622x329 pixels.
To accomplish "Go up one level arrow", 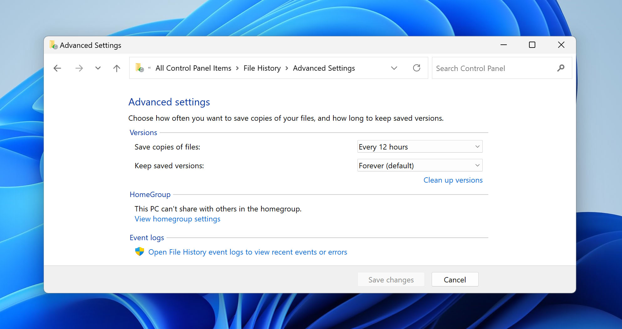I will pyautogui.click(x=116, y=68).
